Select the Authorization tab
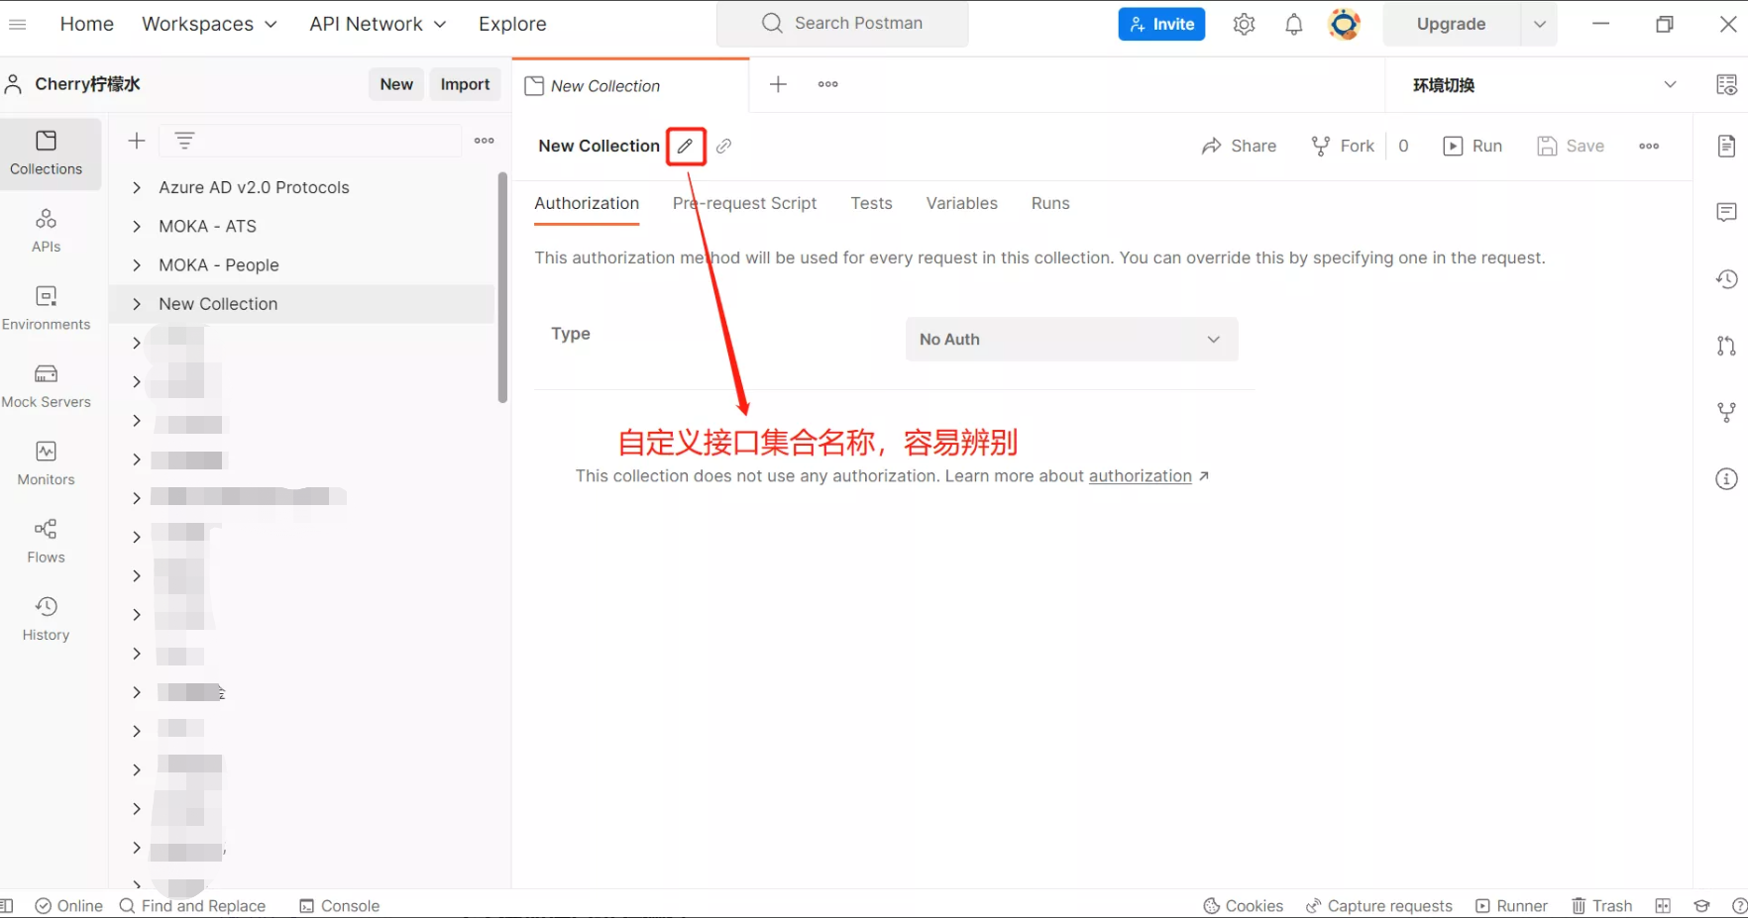The height and width of the screenshot is (918, 1748). point(587,203)
